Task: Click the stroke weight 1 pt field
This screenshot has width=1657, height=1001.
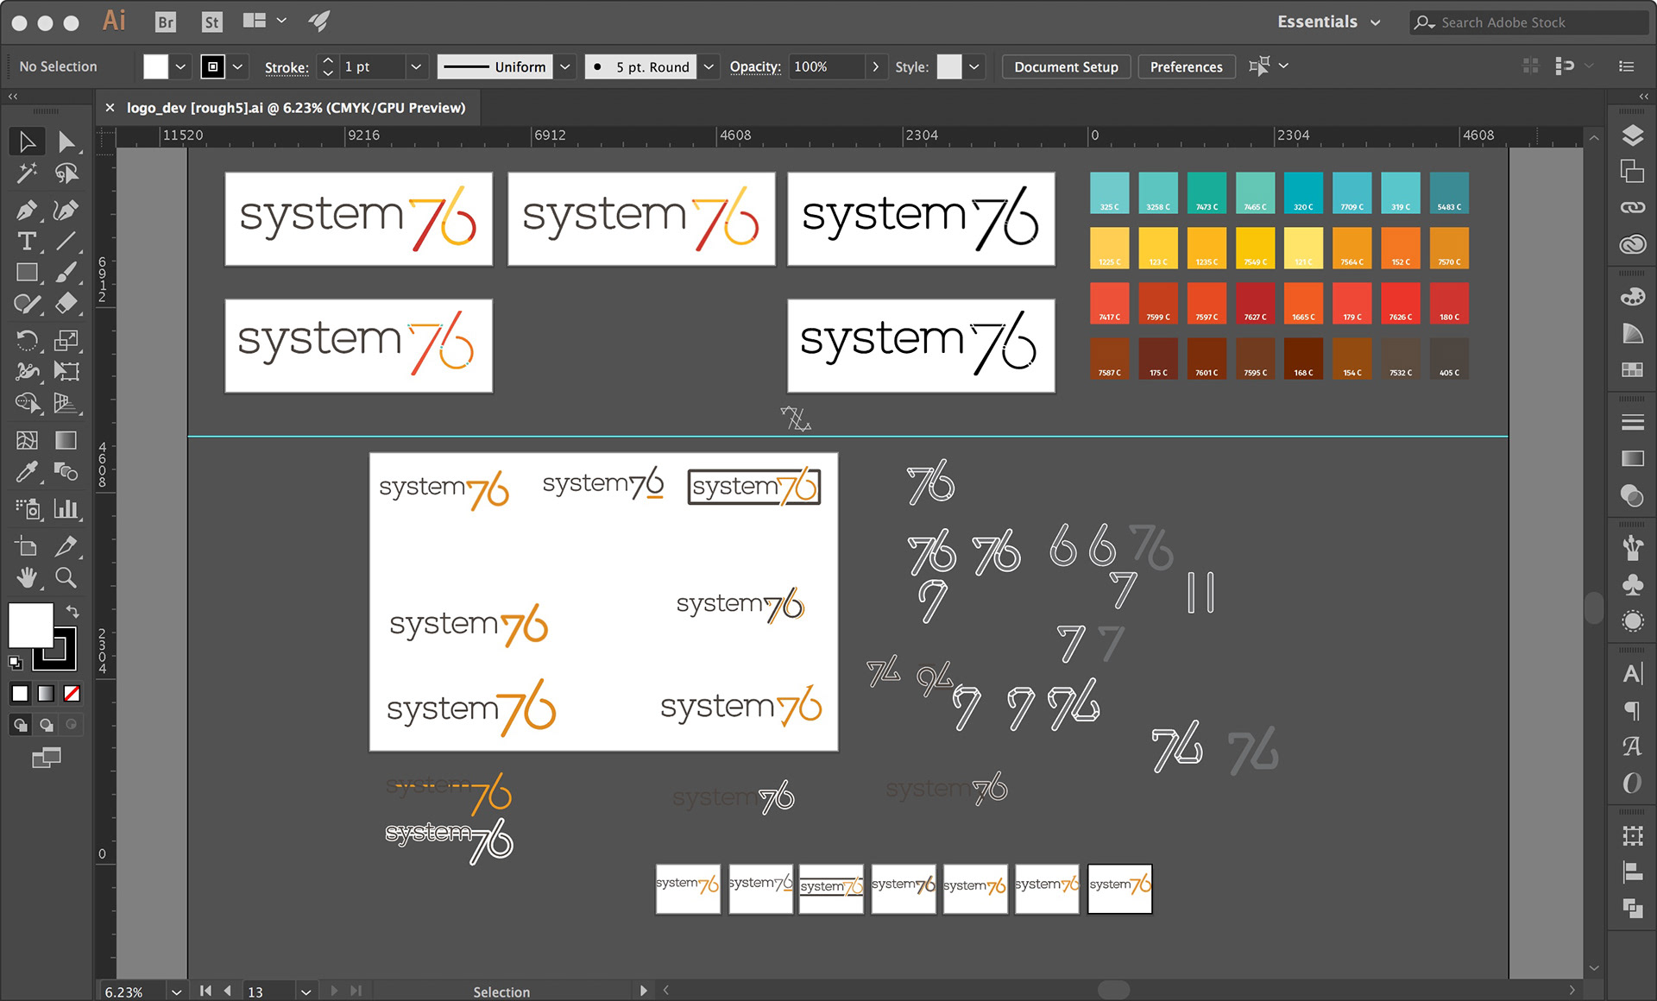Action: 372,66
